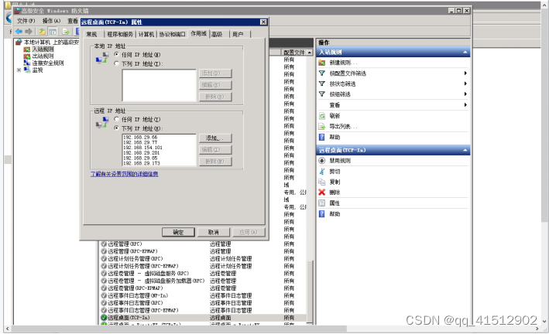Switch to the 程序和服务 tab

coord(120,34)
